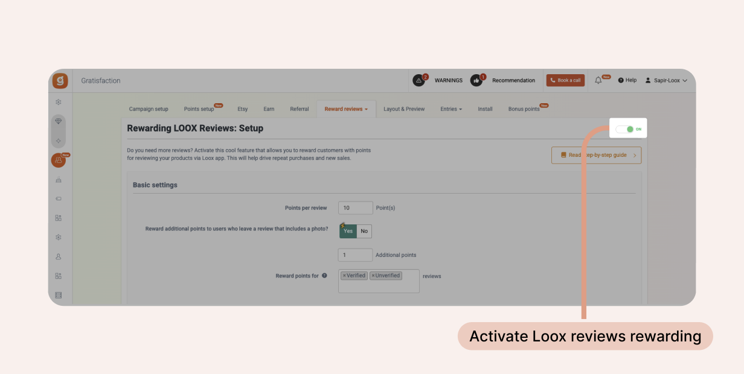
Task: Click the Rewarding LOOX Reviews: Setup heading
Action: click(x=195, y=128)
